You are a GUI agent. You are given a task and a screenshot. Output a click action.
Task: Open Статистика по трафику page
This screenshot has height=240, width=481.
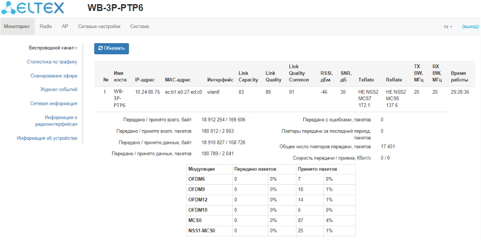(x=52, y=62)
